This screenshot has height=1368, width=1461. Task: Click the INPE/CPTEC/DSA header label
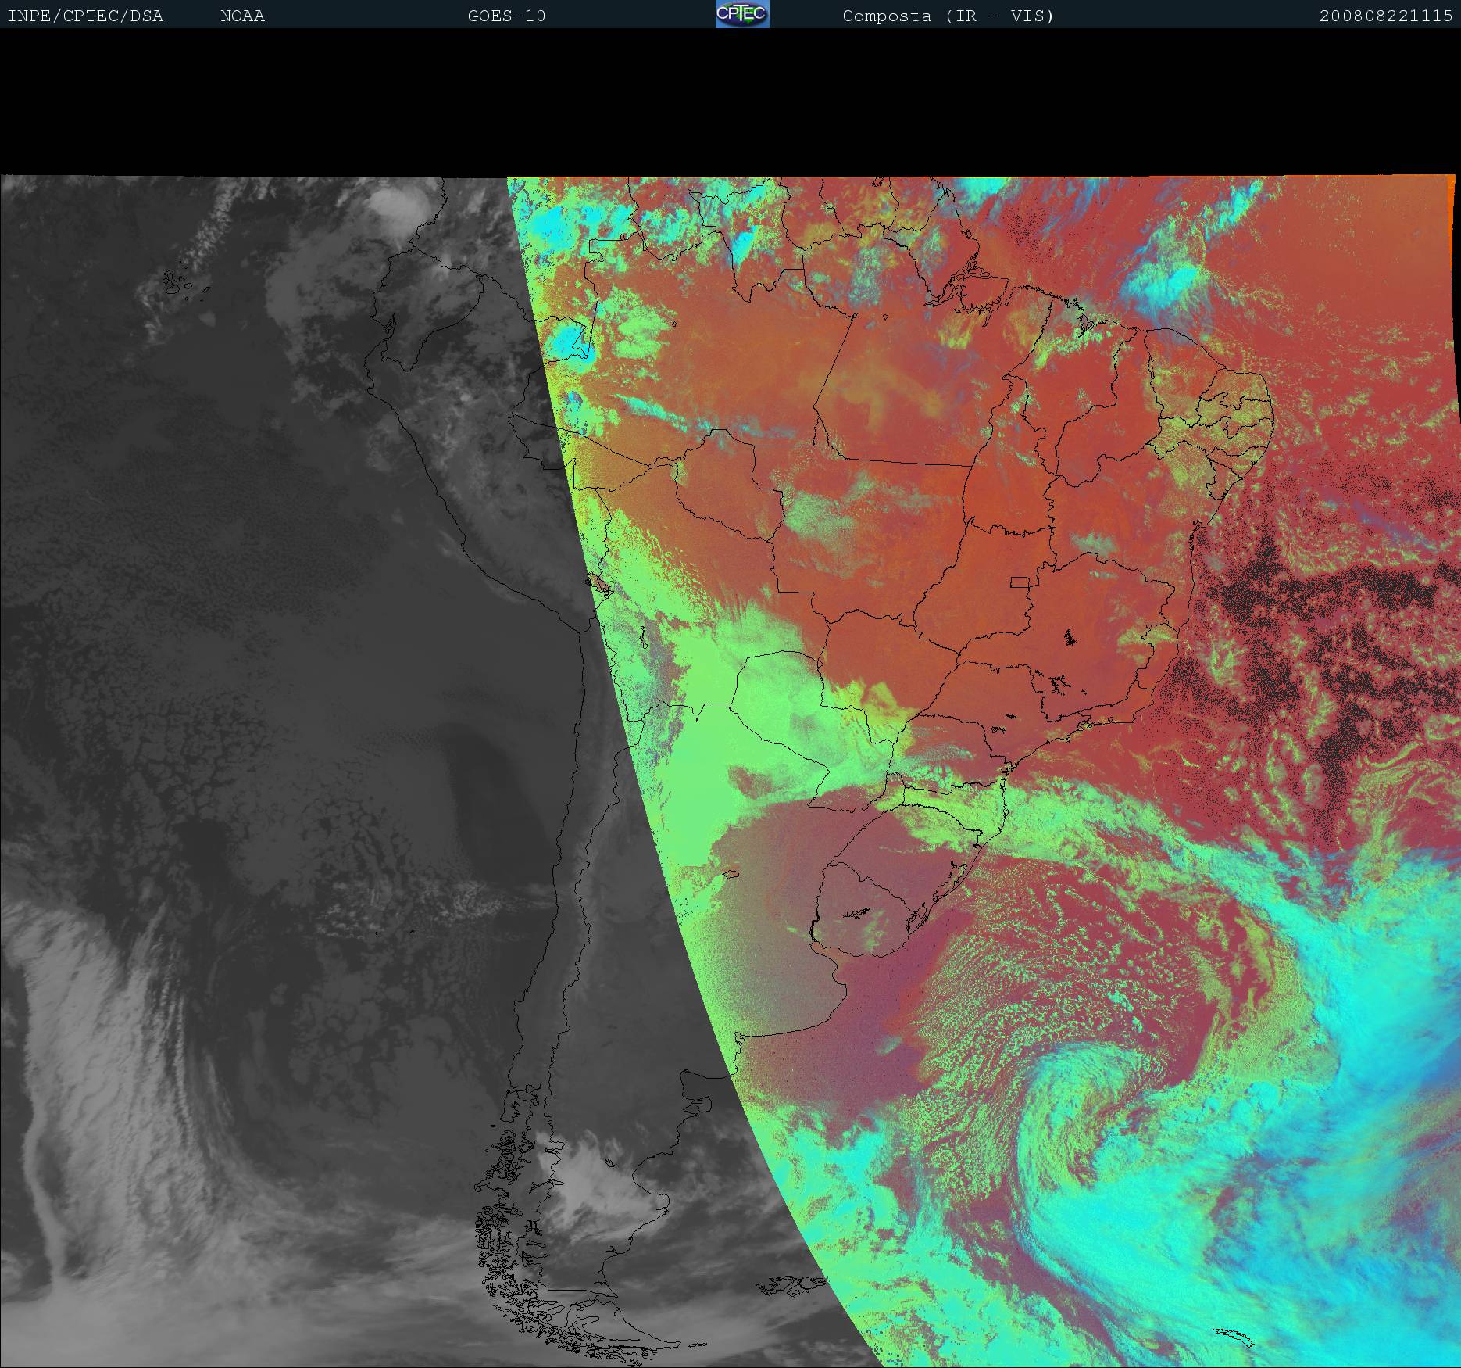pyautogui.click(x=85, y=16)
